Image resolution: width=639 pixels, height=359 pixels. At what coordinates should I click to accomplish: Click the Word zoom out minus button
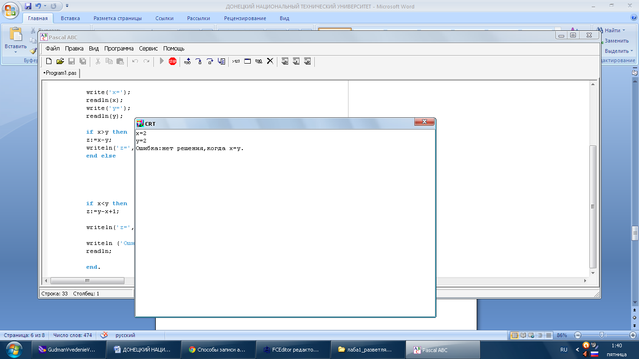[578, 335]
